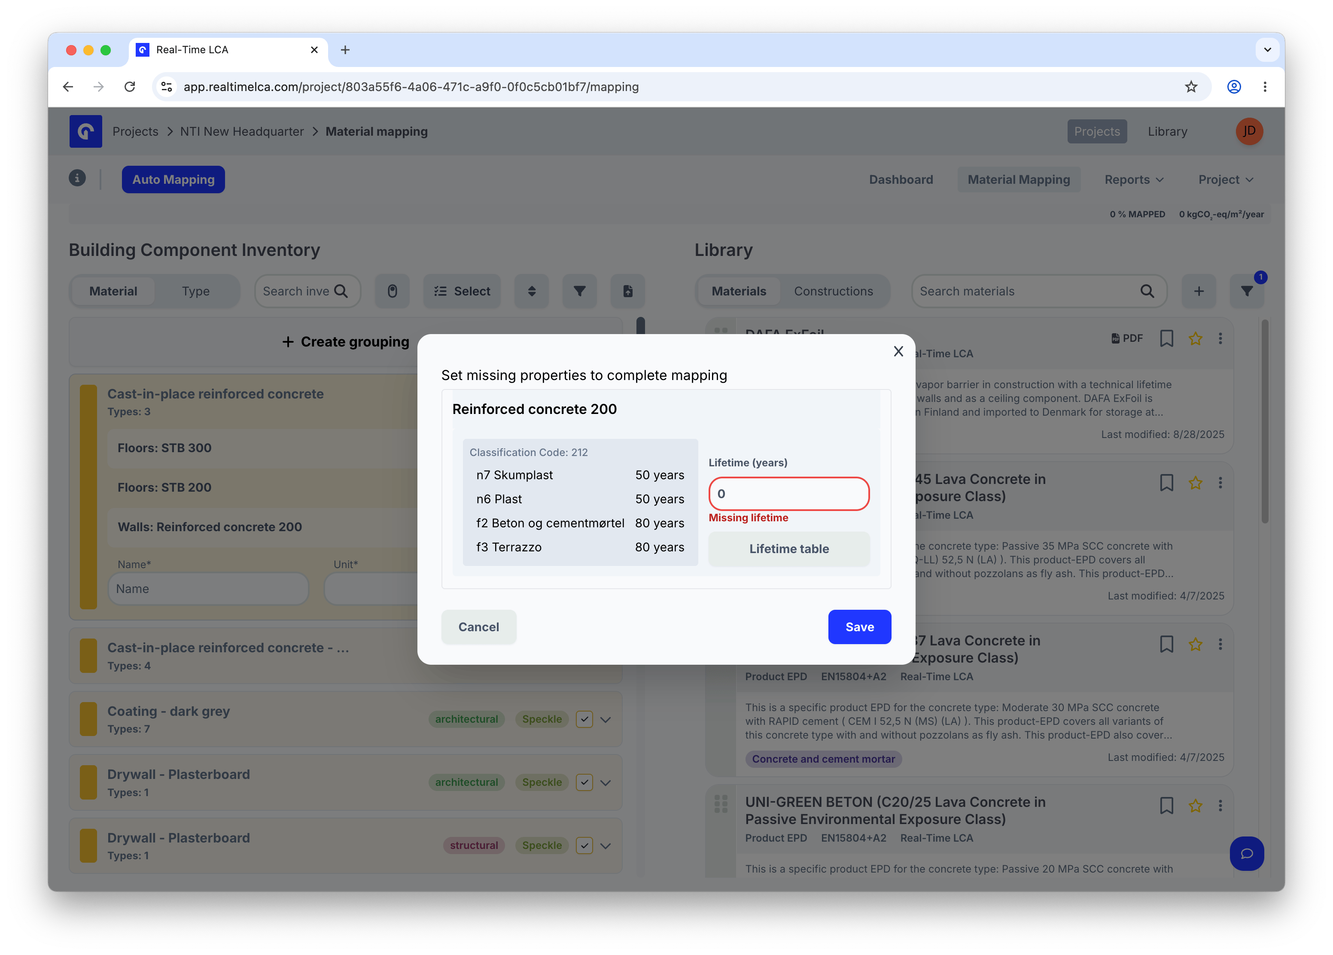The image size is (1333, 955).
Task: Start Auto Mapping
Action: [x=173, y=180]
